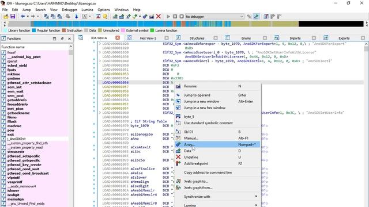The image size is (369, 207).
Task: Select the 0b101 binary representation entry
Action: [218, 132]
